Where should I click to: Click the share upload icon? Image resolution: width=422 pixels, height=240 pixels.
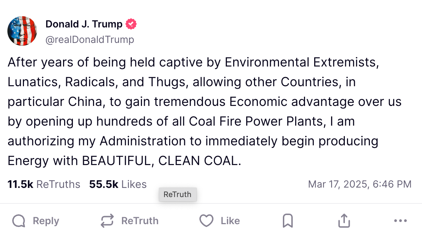pos(344,221)
